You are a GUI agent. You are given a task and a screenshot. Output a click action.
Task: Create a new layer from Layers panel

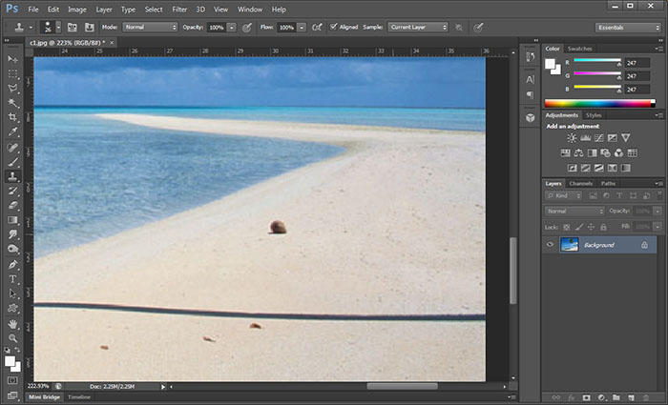pyautogui.click(x=632, y=395)
